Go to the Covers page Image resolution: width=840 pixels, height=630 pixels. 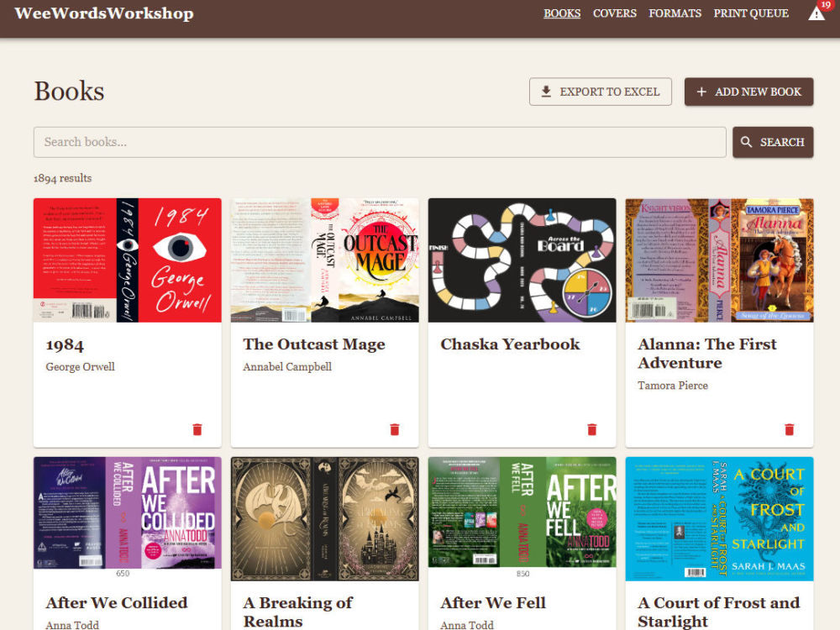point(615,13)
